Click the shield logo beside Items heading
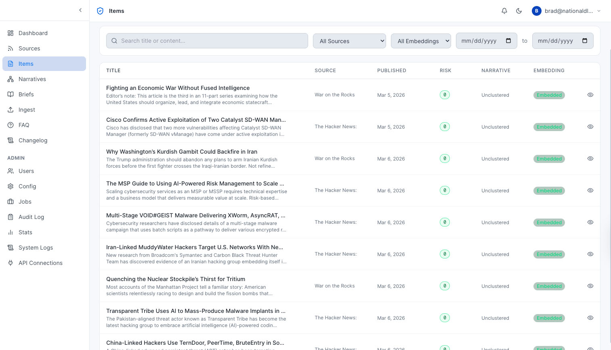This screenshot has height=350, width=611. coord(100,11)
